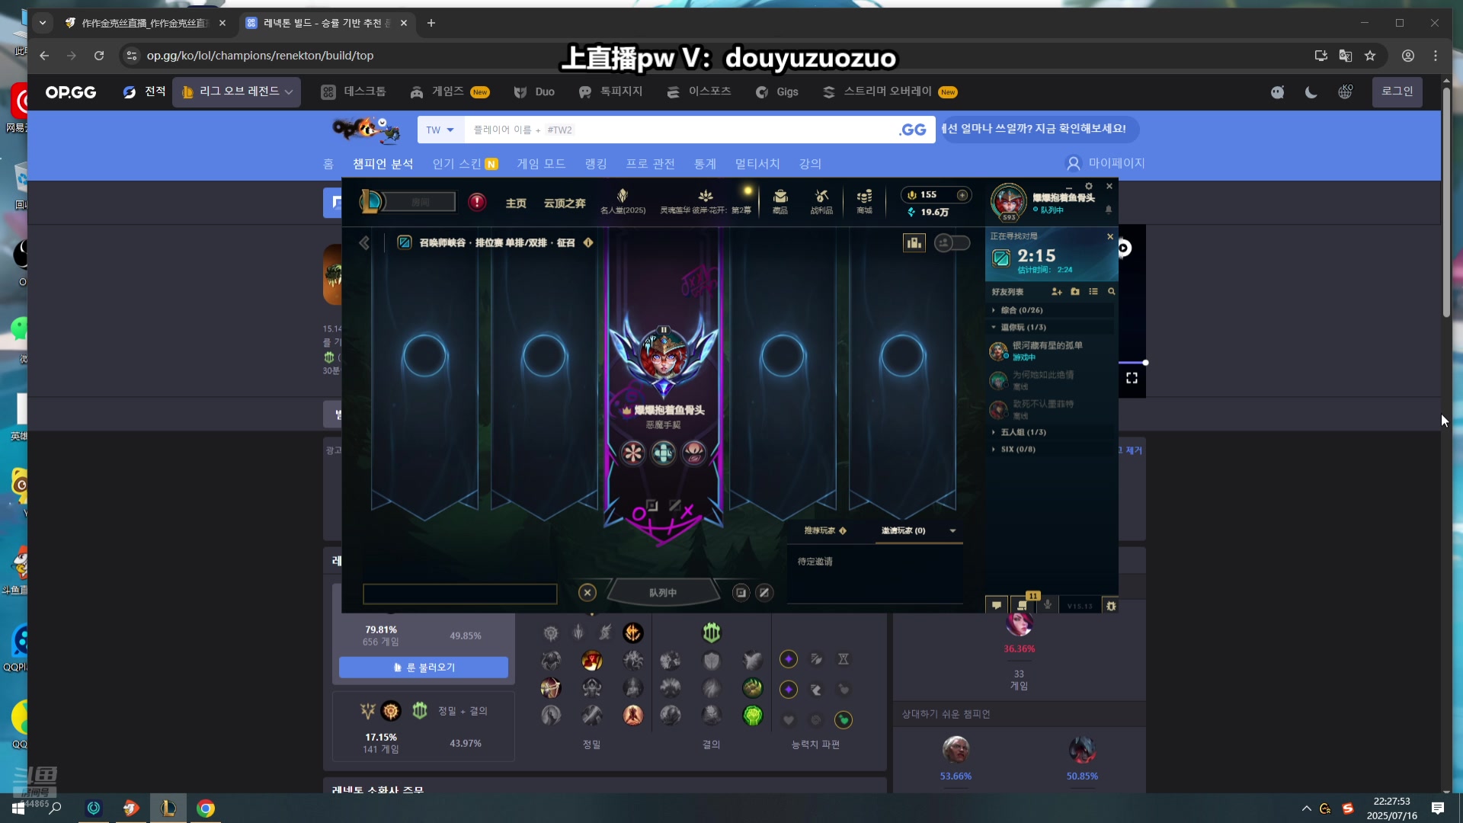Open a new browser tab
Image resolution: width=1463 pixels, height=823 pixels.
tap(431, 23)
